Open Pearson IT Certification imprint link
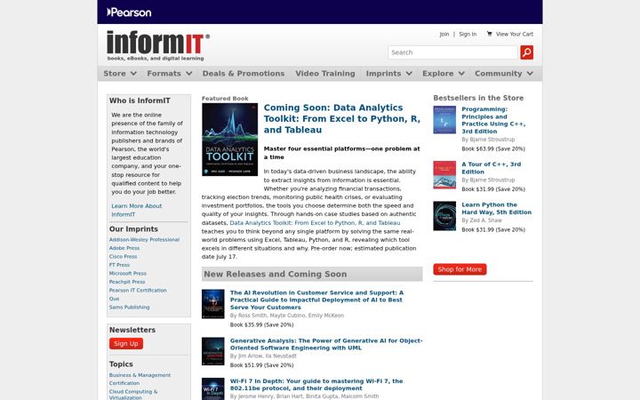This screenshot has width=640, height=400. pos(138,290)
